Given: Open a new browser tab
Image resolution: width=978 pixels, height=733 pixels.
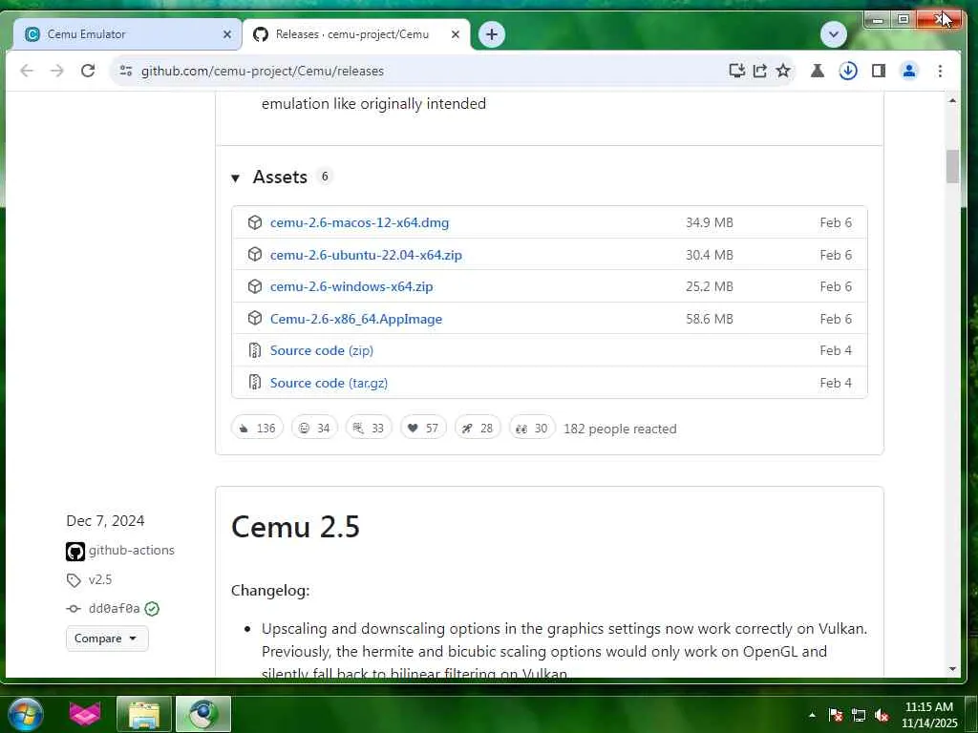Looking at the screenshot, I should tap(492, 34).
